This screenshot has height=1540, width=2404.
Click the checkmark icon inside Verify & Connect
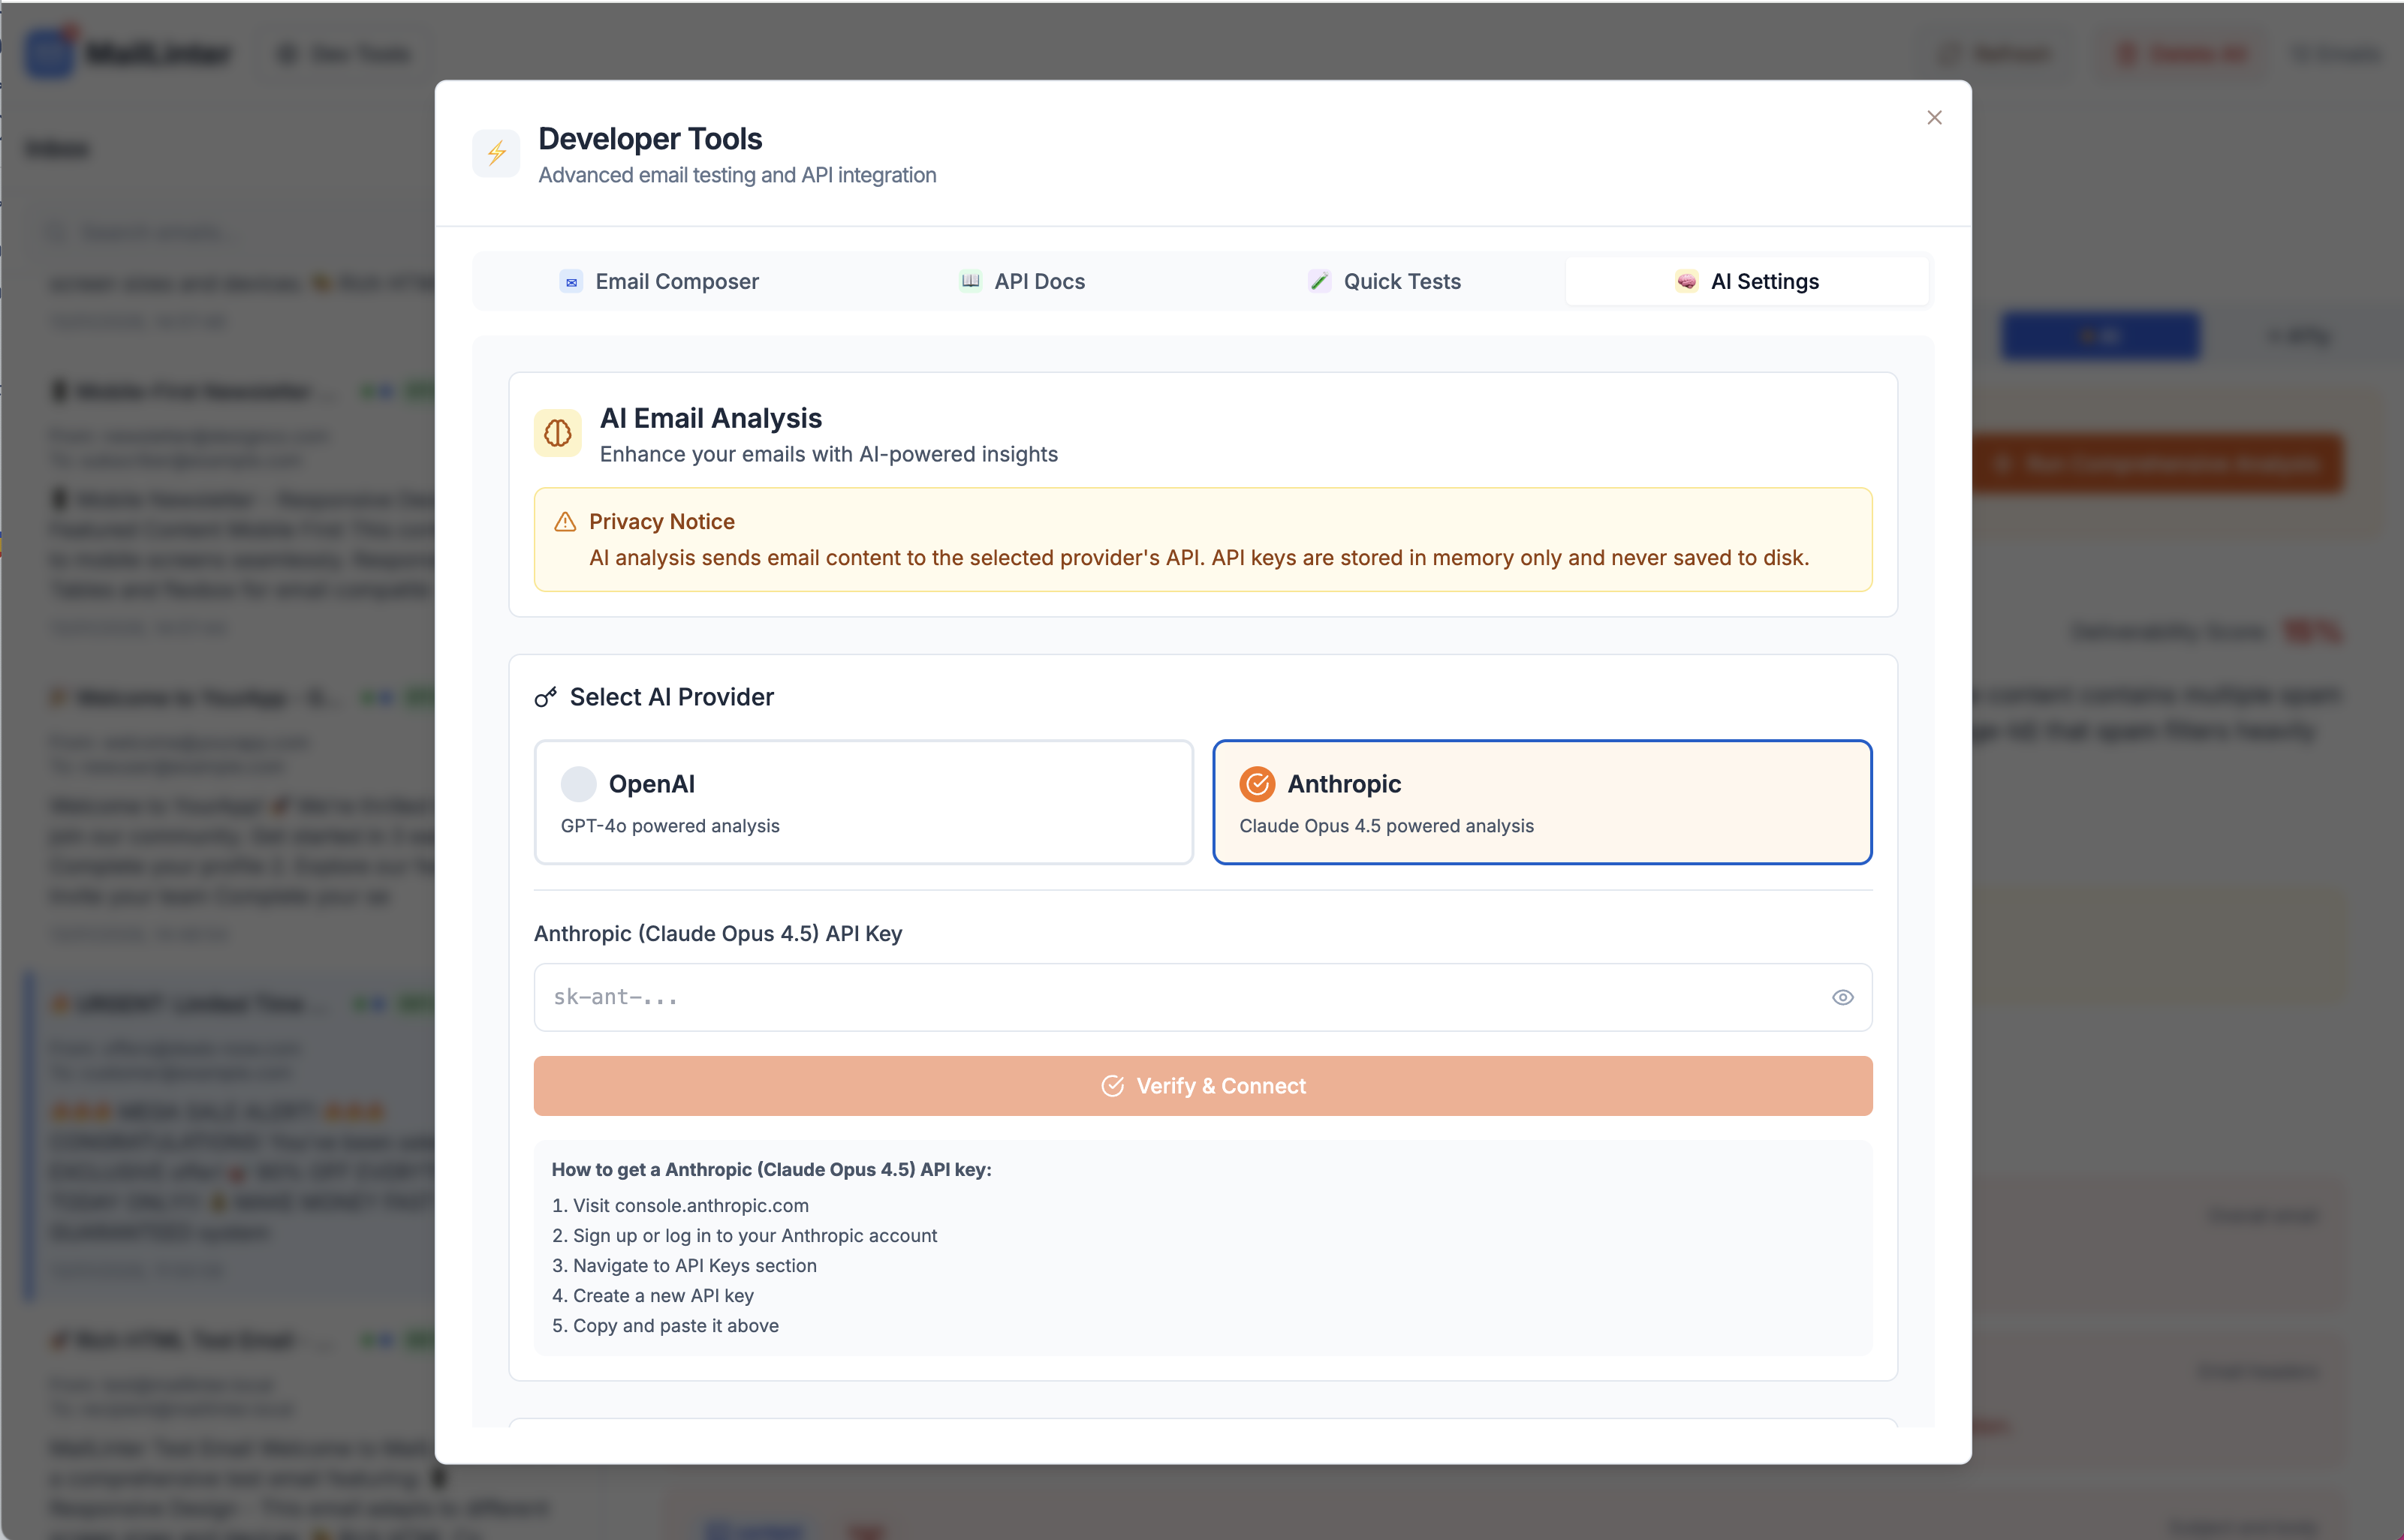coord(1113,1086)
